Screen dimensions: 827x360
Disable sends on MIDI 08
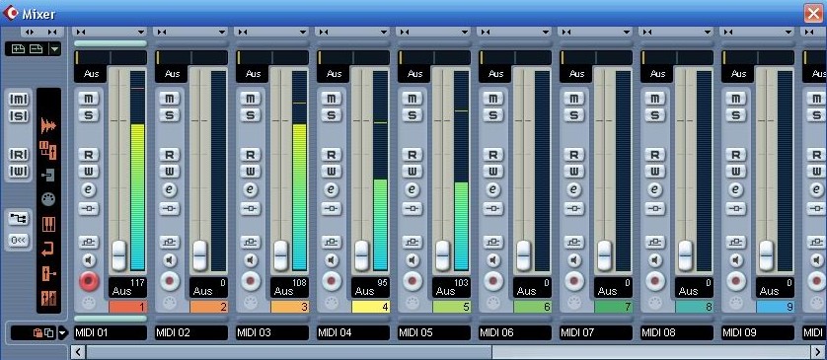655,243
